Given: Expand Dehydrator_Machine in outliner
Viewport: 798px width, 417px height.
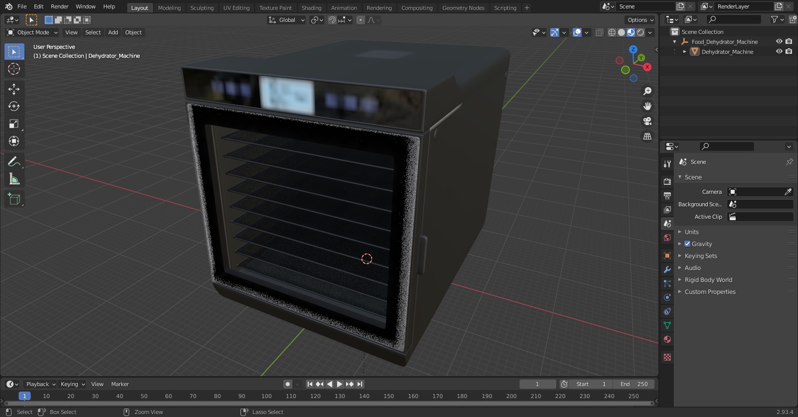Looking at the screenshot, I should point(685,51).
